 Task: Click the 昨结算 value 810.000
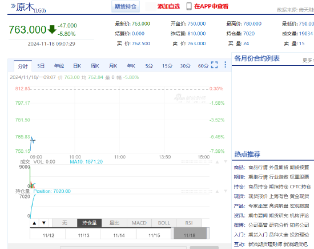click(x=196, y=34)
